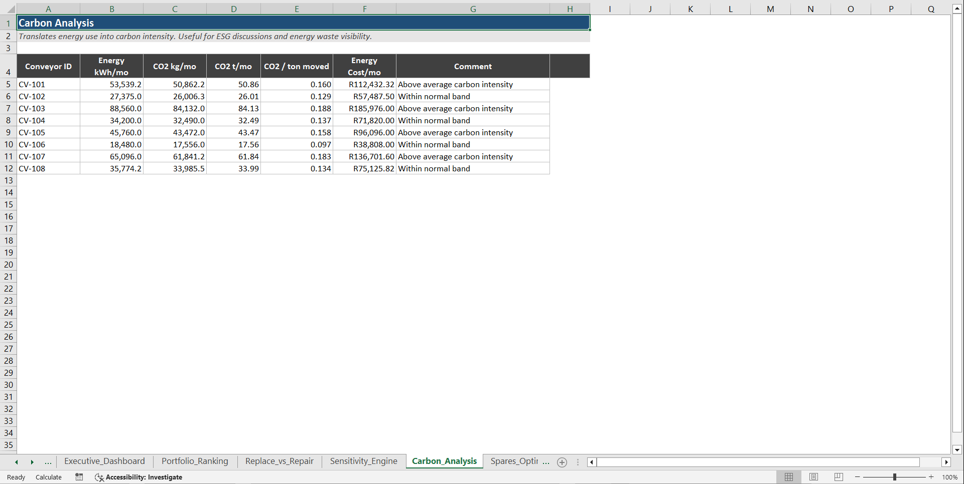This screenshot has width=964, height=484.
Task: Select column G header
Action: click(473, 9)
